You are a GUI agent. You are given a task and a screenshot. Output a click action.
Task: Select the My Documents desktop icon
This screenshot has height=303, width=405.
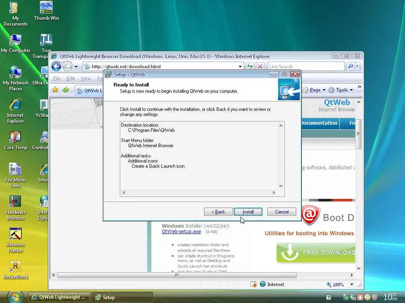coord(15,14)
